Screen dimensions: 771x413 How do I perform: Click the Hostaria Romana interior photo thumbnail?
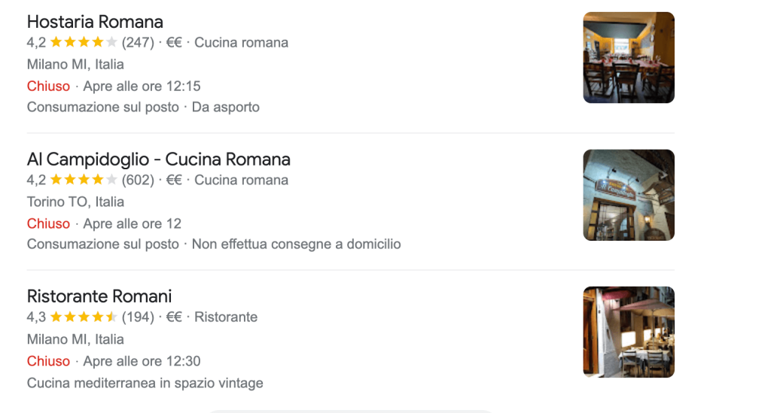(629, 57)
